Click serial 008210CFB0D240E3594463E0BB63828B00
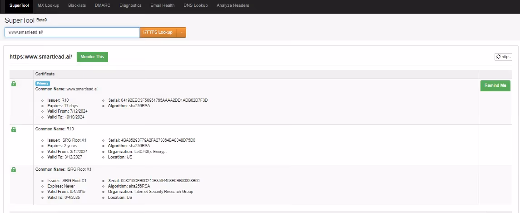This screenshot has width=520, height=213. (x=154, y=181)
